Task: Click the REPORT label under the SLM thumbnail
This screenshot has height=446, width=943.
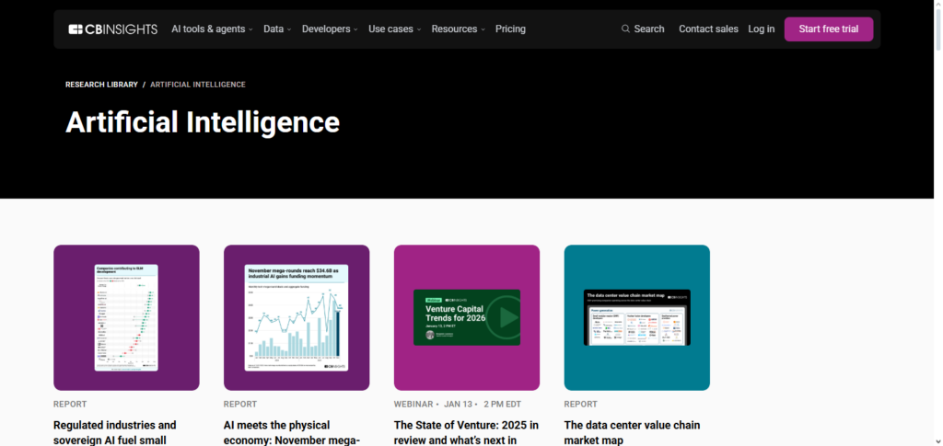Action: point(70,404)
